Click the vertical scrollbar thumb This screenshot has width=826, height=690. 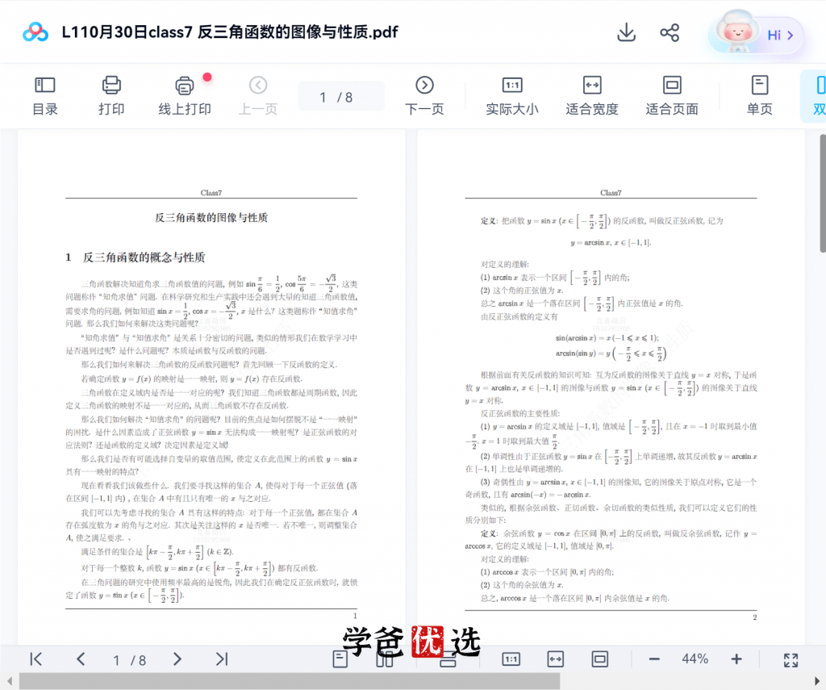click(x=822, y=194)
